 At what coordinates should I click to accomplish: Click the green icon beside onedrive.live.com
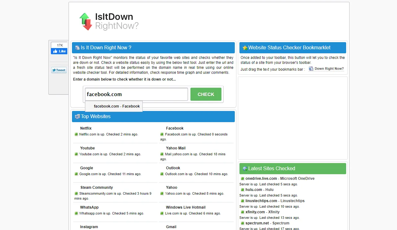coord(243,179)
